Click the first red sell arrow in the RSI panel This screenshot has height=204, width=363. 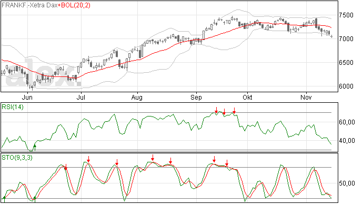point(216,110)
